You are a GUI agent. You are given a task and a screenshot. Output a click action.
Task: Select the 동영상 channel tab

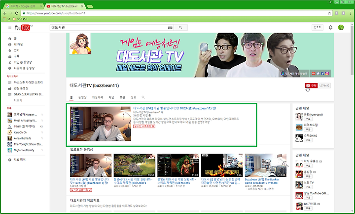point(82,97)
